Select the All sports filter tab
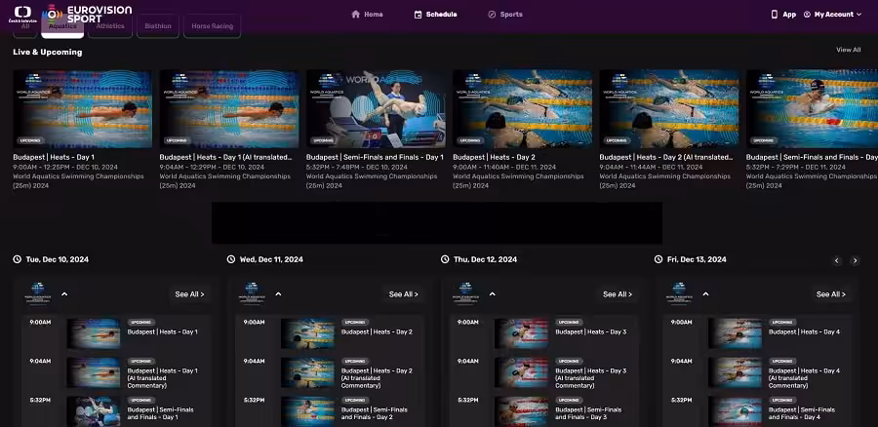 pos(25,26)
